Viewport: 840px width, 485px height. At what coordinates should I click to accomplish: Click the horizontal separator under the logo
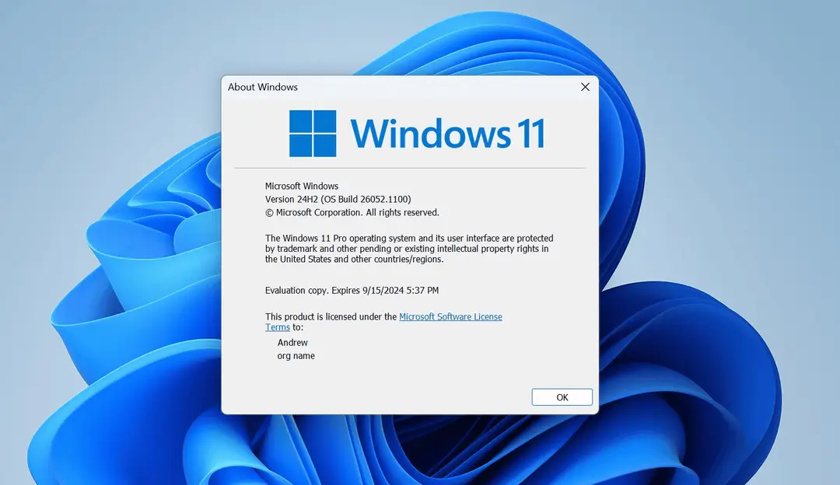point(410,168)
